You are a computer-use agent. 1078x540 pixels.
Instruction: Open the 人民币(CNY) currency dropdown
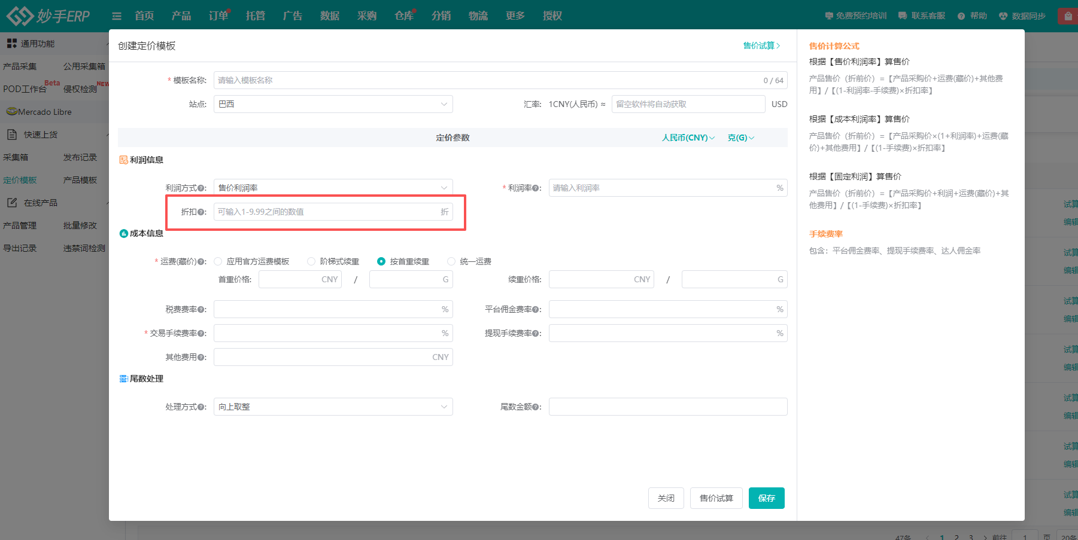click(688, 138)
